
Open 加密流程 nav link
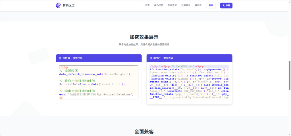(172, 5)
